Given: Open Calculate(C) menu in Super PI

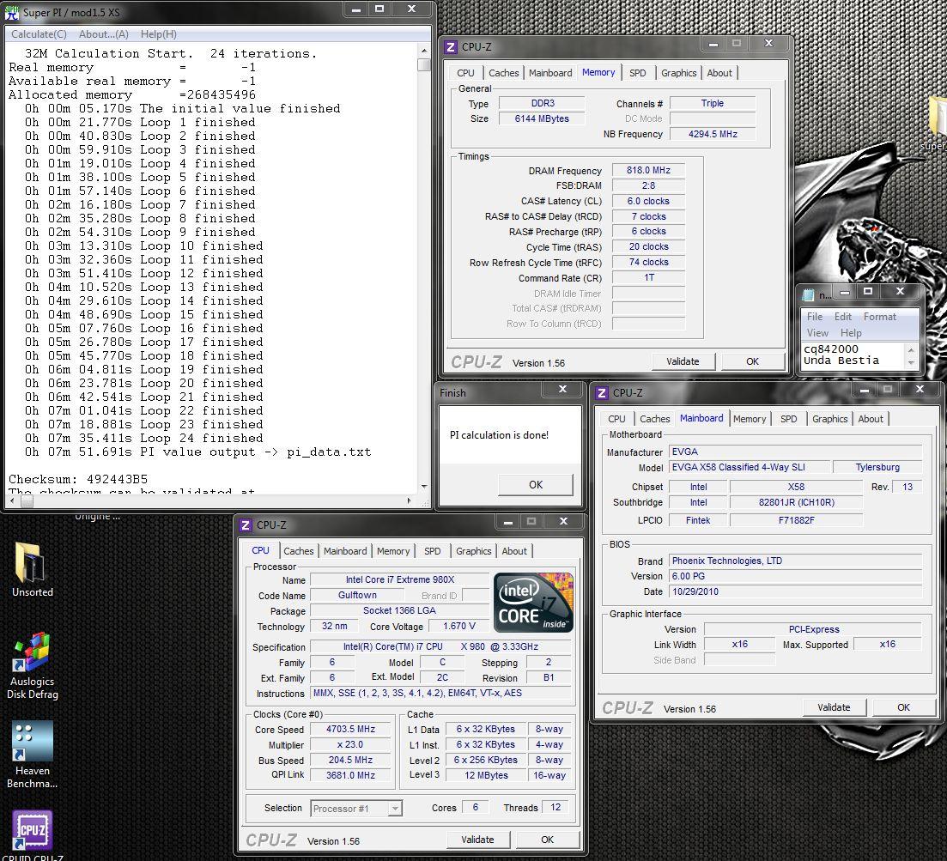Looking at the screenshot, I should pyautogui.click(x=39, y=34).
